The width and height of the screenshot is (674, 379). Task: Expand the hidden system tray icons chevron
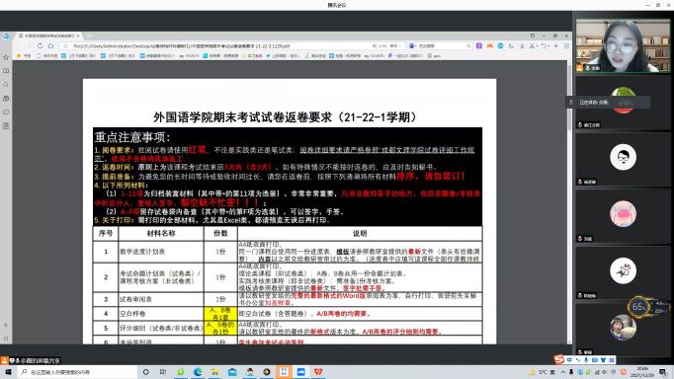click(x=563, y=372)
